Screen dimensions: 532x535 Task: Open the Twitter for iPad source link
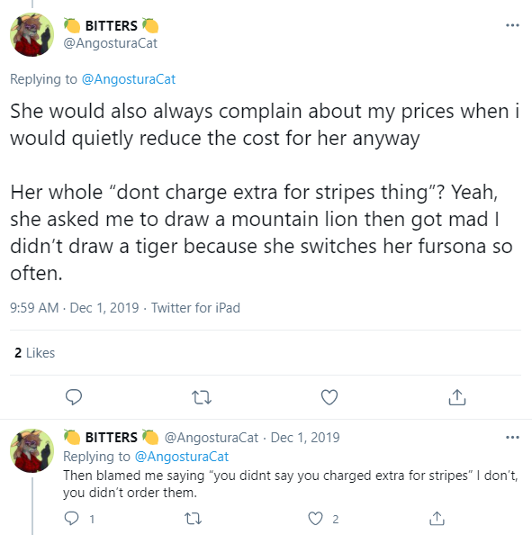pyautogui.click(x=195, y=308)
